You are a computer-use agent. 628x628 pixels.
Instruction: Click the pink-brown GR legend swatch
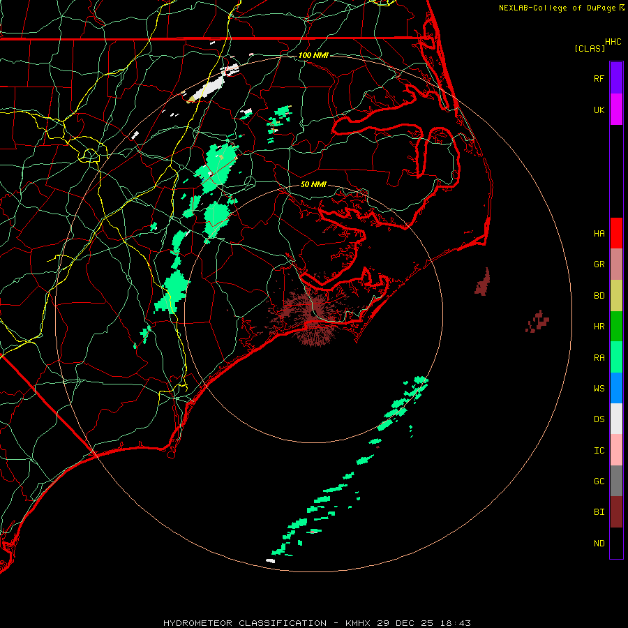[x=616, y=264]
